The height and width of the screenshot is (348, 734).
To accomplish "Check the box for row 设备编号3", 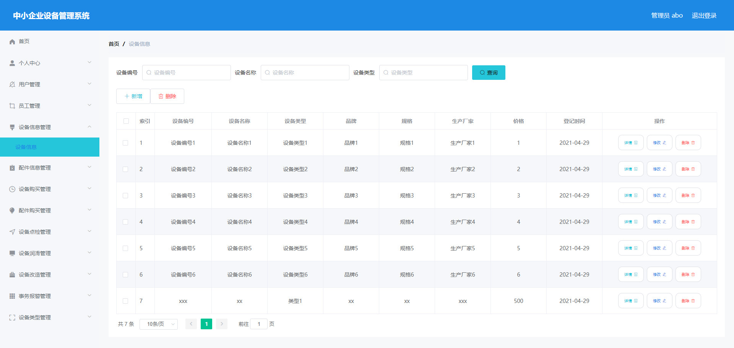I will pyautogui.click(x=125, y=196).
